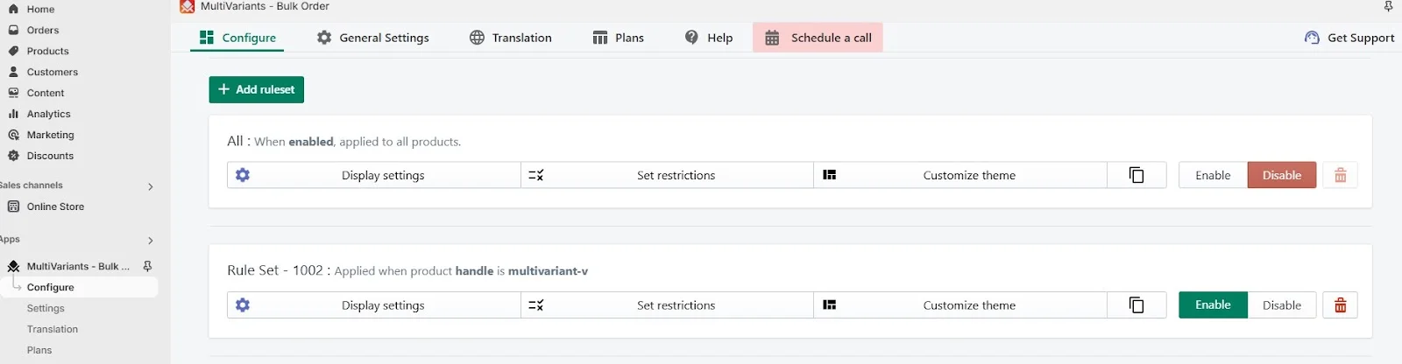
Task: Disable Rule Set 1002
Action: 1282,305
